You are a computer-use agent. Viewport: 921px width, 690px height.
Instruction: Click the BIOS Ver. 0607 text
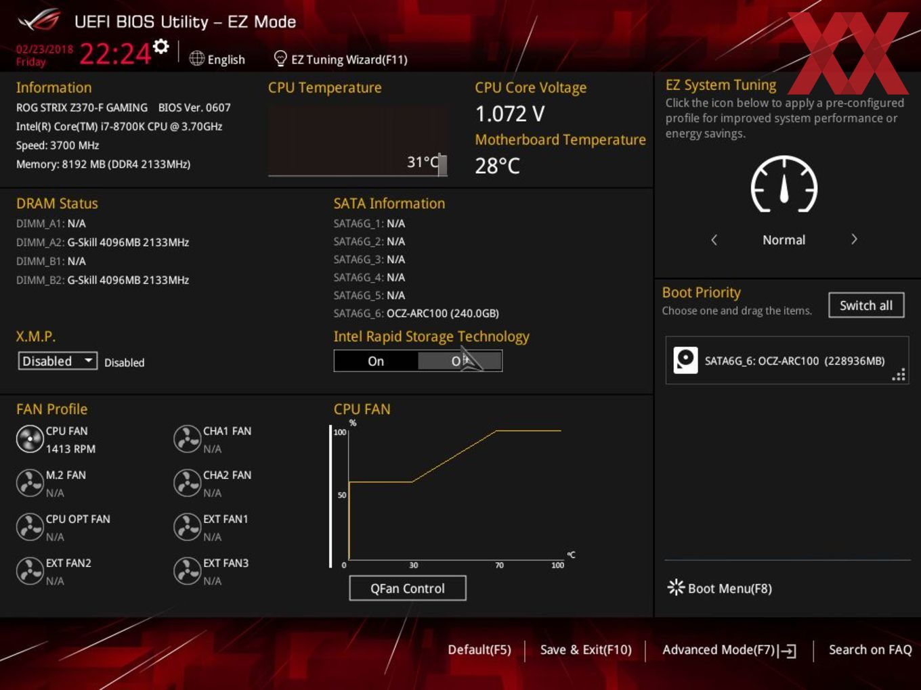click(x=194, y=108)
